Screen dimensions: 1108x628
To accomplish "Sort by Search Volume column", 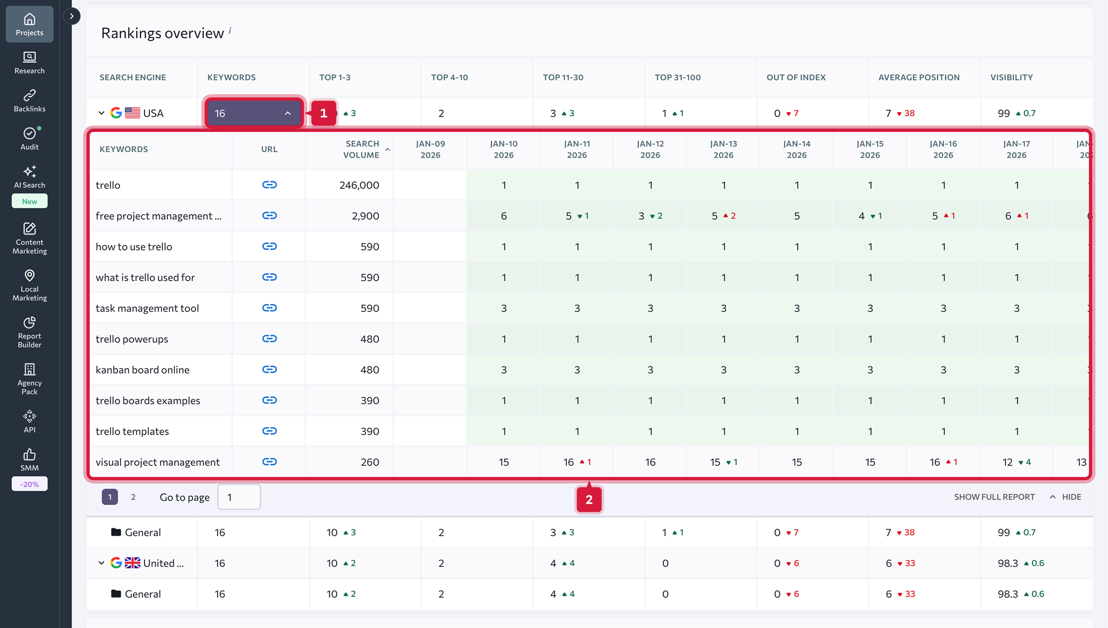I will pyautogui.click(x=361, y=149).
